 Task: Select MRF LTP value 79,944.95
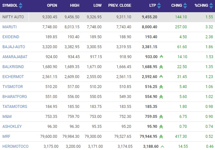click(148, 137)
